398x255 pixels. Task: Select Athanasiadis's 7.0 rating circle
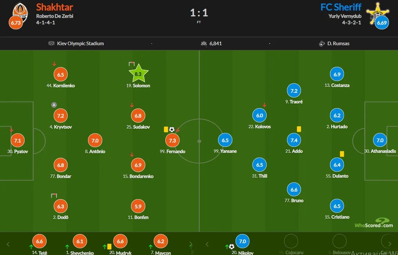pyautogui.click(x=380, y=140)
